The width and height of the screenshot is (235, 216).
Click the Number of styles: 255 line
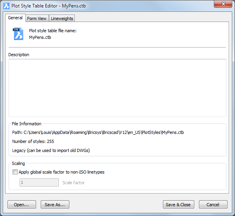click(33, 141)
